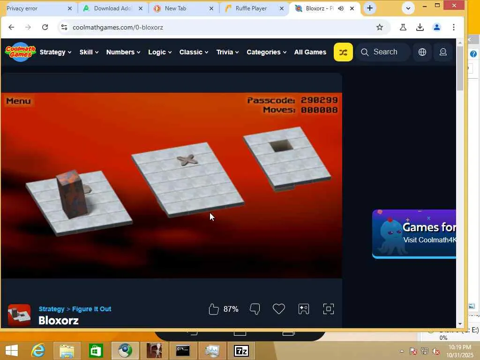
Task: Click the Figure It Out breadcrumb link
Action: 91,309
